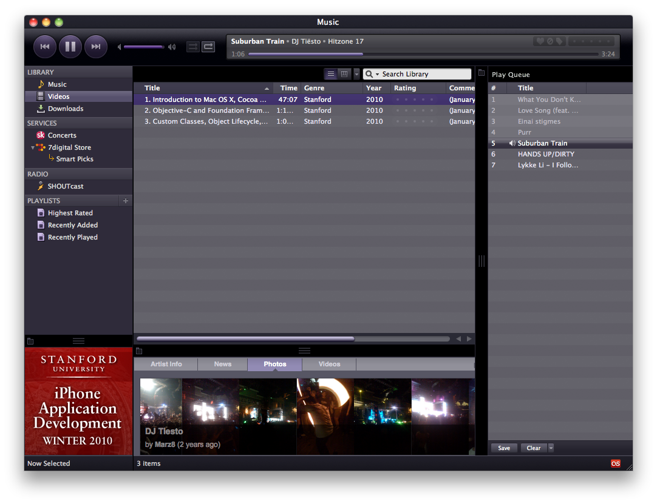The width and height of the screenshot is (657, 504).
Task: Switch to the Videos tab
Action: pos(329,364)
